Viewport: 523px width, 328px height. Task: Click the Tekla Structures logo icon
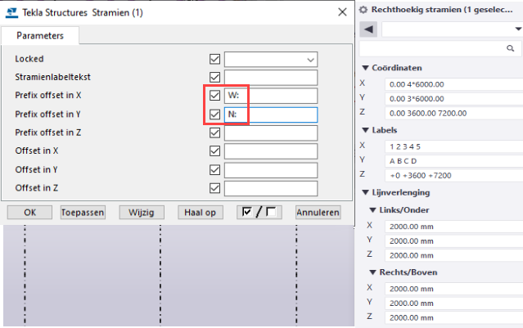coord(11,12)
